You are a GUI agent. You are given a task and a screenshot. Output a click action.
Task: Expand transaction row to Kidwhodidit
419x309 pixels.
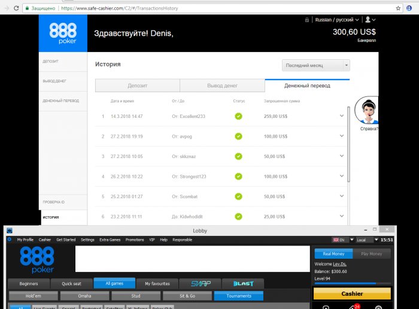[342, 216]
